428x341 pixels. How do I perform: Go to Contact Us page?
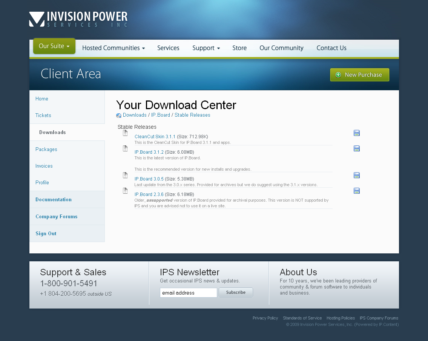[x=331, y=48]
